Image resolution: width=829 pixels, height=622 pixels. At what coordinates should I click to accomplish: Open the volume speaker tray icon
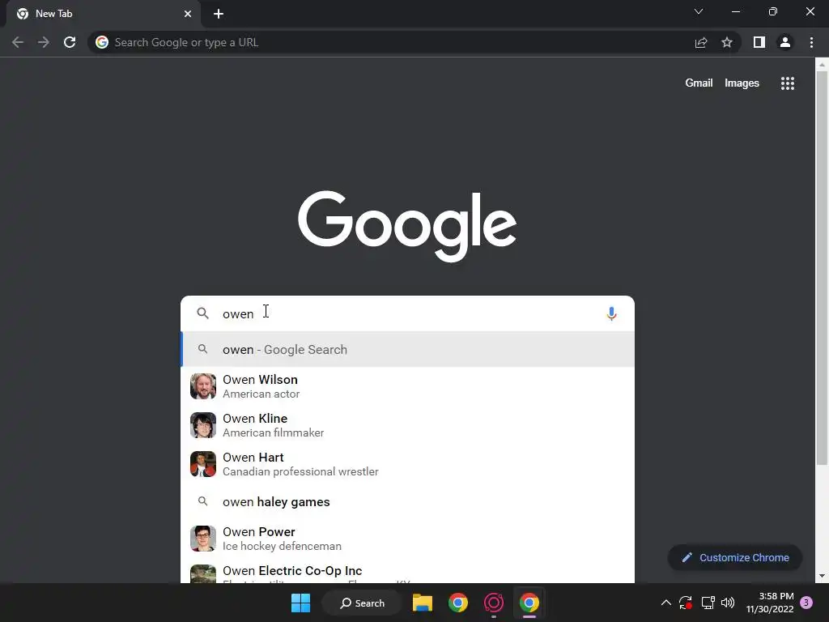728,603
